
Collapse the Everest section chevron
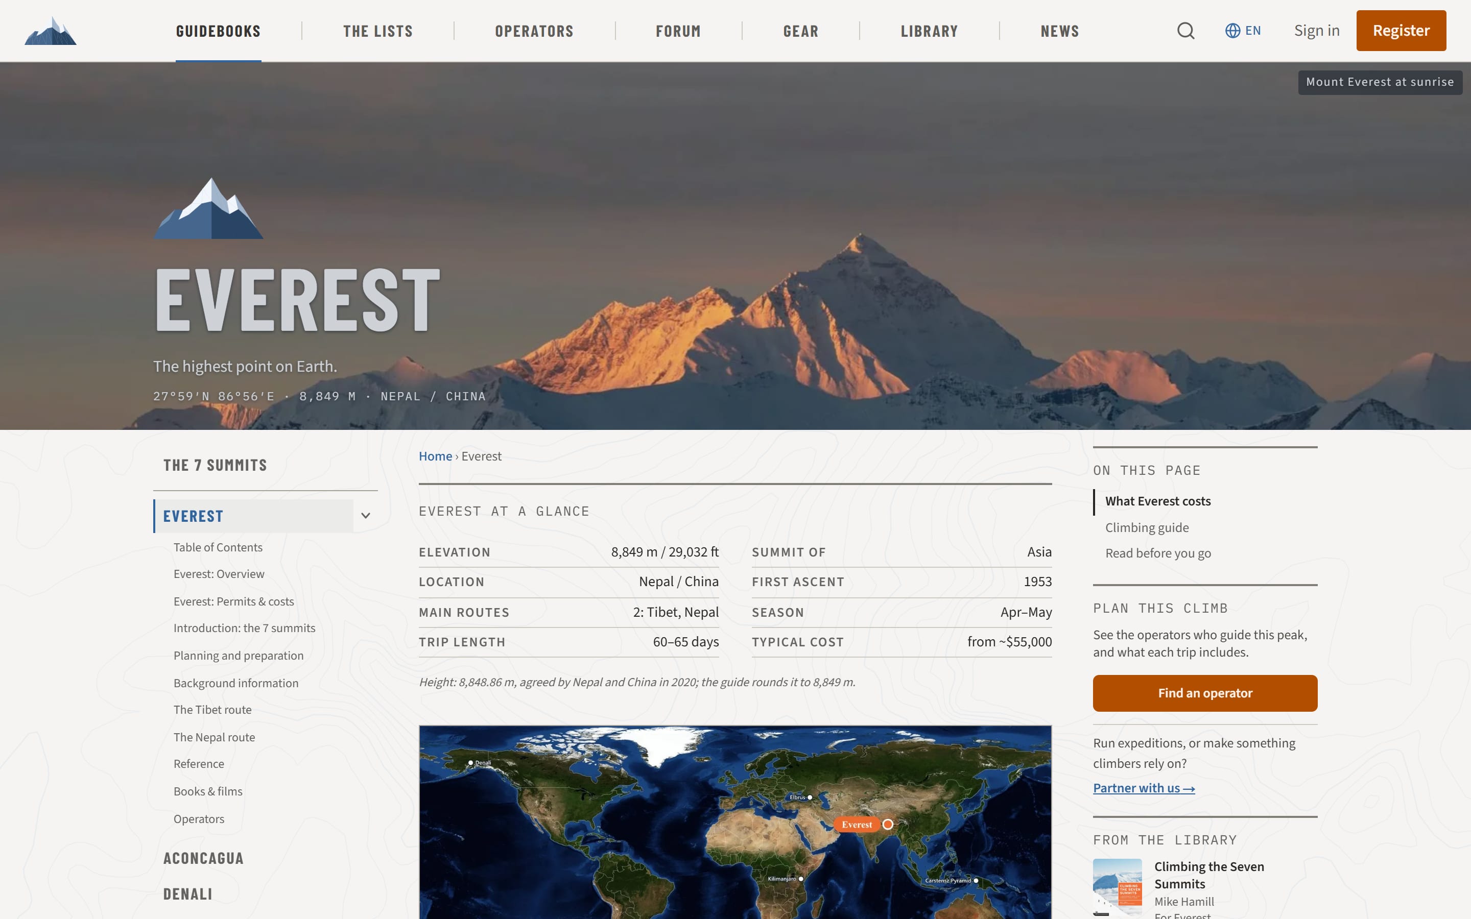(365, 516)
